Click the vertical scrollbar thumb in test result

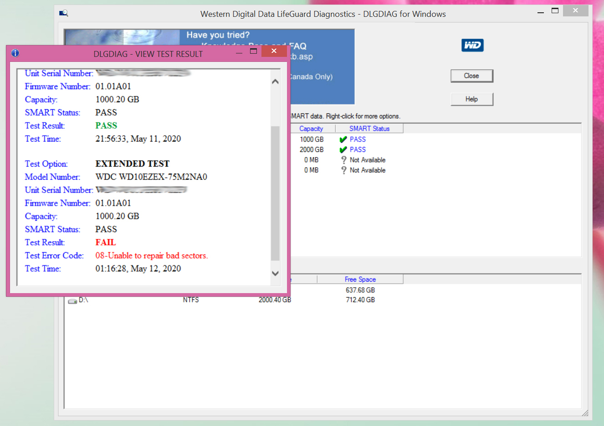tap(275, 193)
